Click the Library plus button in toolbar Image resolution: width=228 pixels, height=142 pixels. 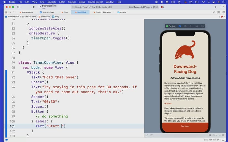tap(215, 7)
